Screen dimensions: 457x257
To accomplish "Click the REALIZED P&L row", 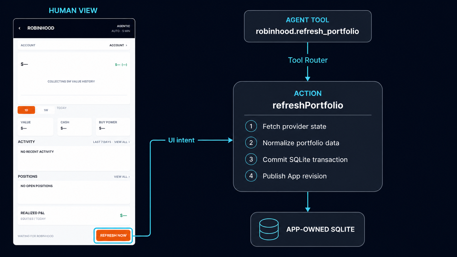I will pyautogui.click(x=74, y=215).
